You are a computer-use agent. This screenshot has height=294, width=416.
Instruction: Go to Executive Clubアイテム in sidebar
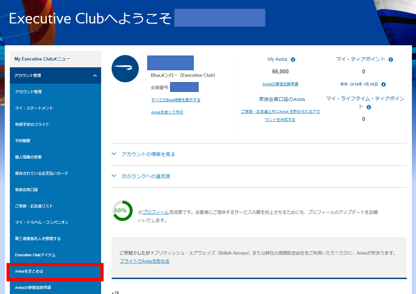point(55,255)
